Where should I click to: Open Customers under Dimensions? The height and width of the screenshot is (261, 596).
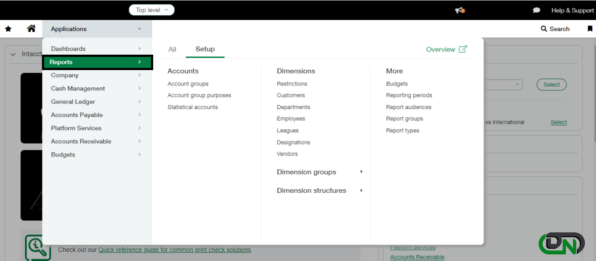291,95
